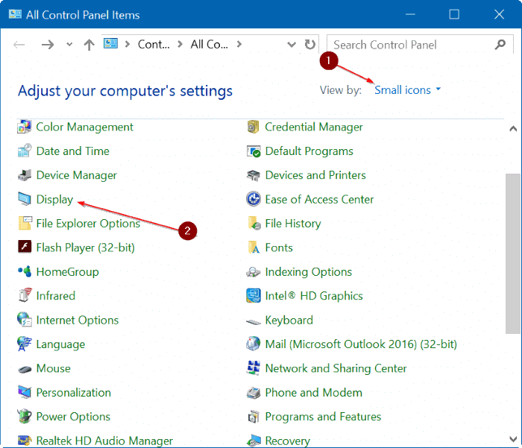Viewport: 522px width, 448px height.
Task: Click the Internet Options globe icon
Action: [x=25, y=320]
